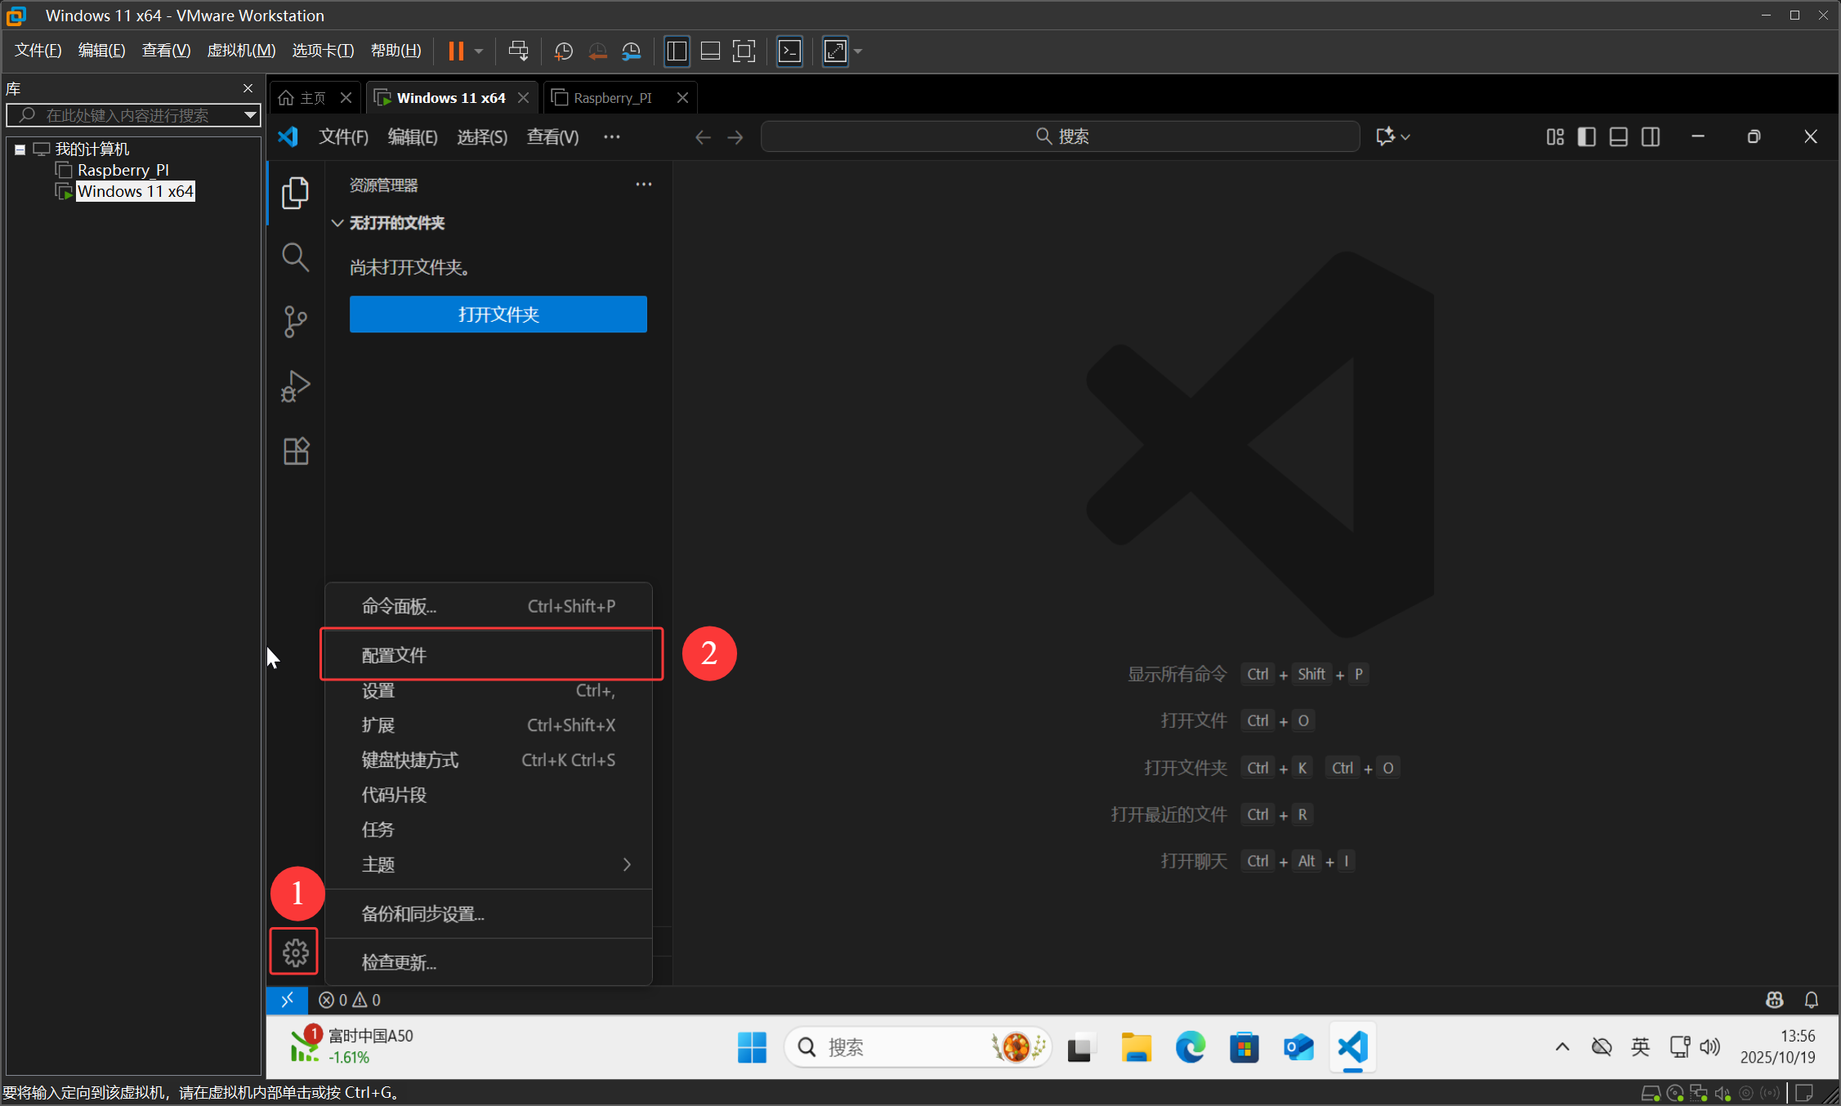The width and height of the screenshot is (1841, 1106).
Task: Open 富时中国A50 widget on guest taskbar
Action: [x=353, y=1046]
